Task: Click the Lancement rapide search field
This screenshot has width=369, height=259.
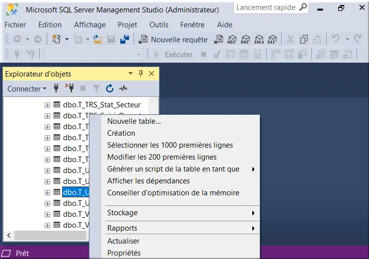Action: click(x=271, y=7)
